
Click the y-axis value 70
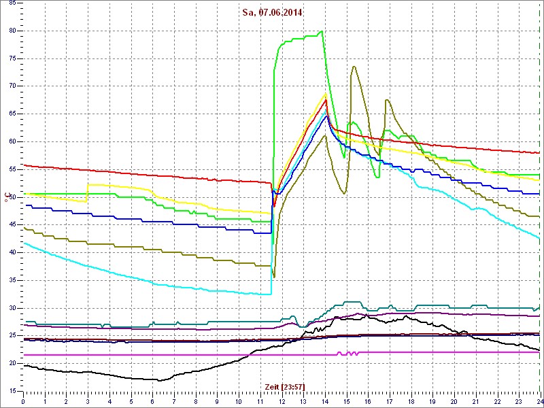click(12, 86)
